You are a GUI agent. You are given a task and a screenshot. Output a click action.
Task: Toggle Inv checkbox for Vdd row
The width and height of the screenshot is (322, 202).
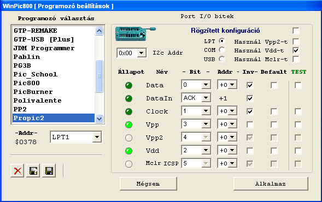tap(250, 151)
